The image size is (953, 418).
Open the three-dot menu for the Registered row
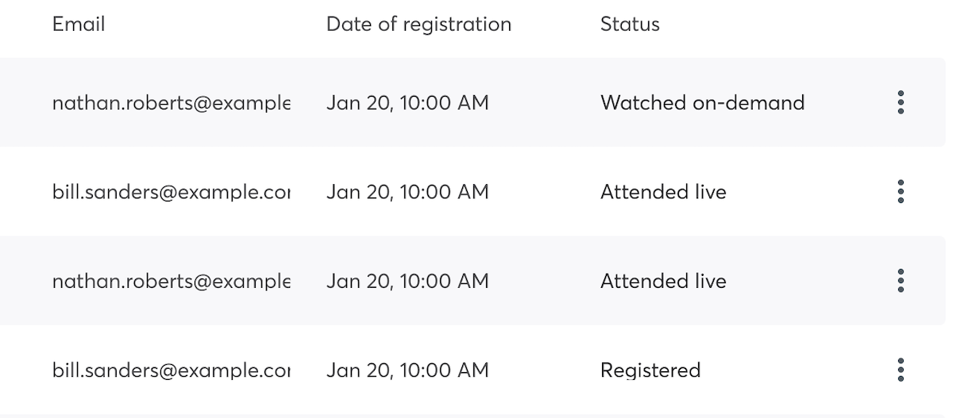click(x=901, y=370)
